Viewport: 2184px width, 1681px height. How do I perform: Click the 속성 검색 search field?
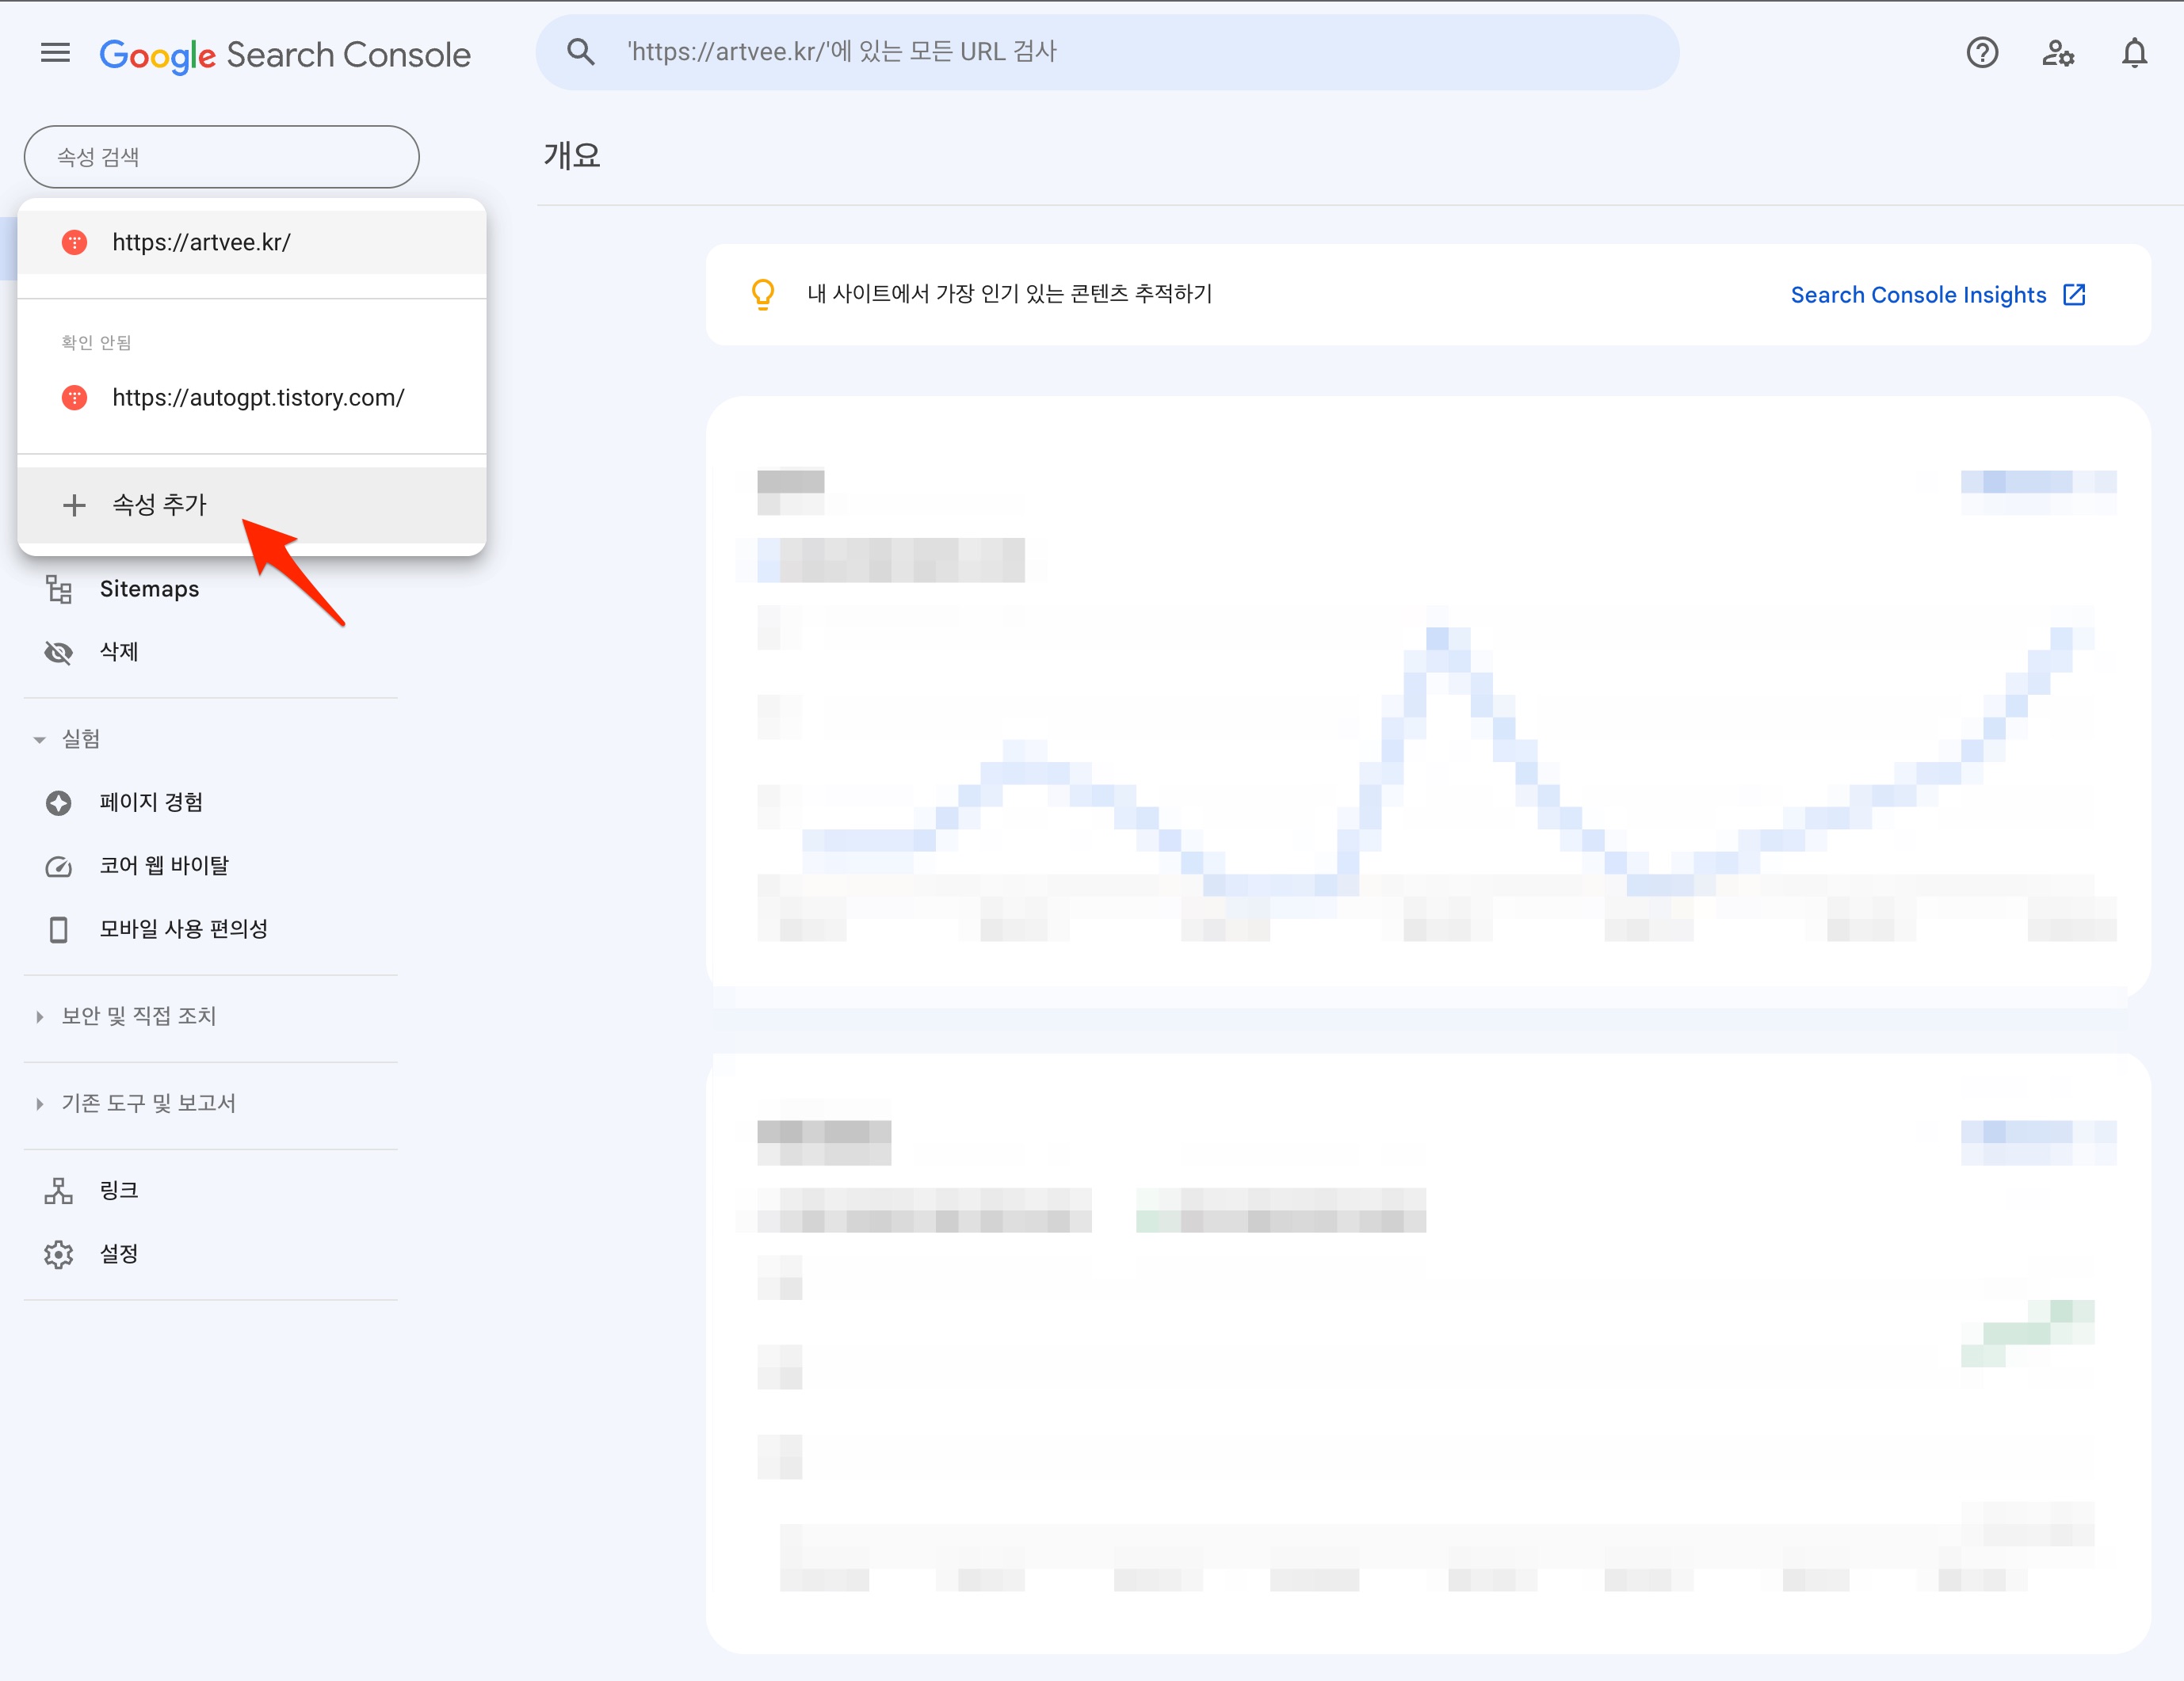click(221, 157)
